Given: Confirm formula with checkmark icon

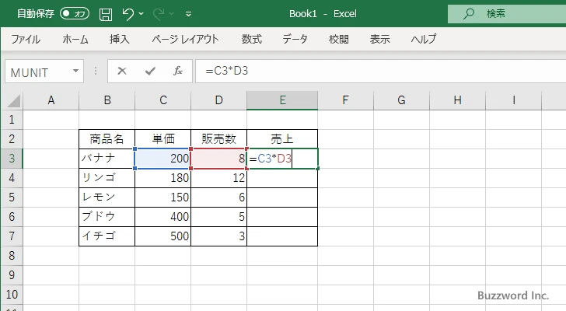Looking at the screenshot, I should click(150, 71).
